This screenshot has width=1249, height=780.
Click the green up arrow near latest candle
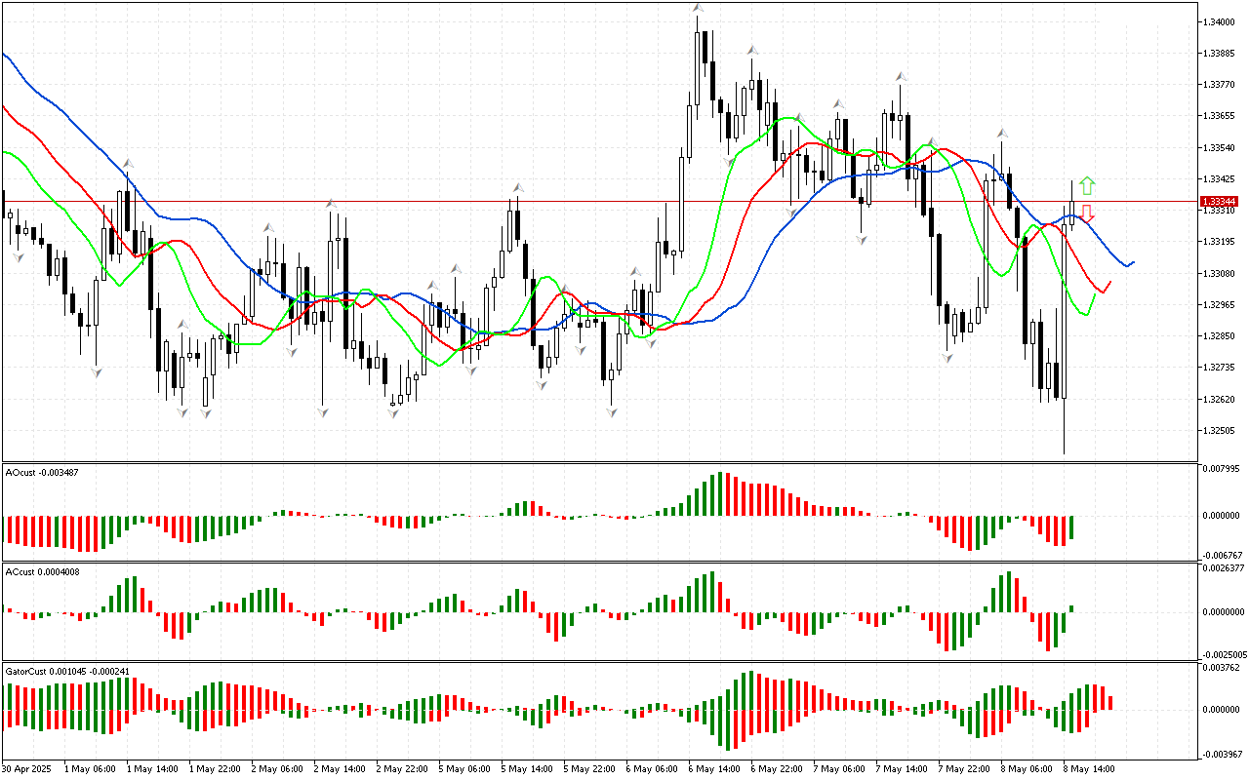[x=1087, y=185]
